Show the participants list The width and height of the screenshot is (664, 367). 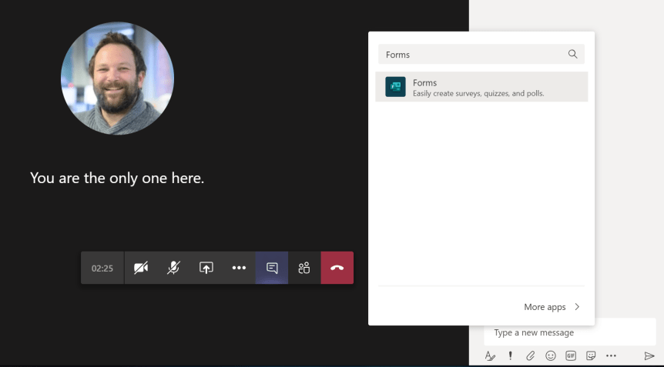tap(304, 268)
